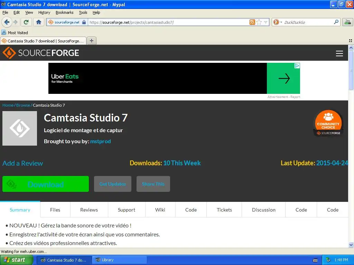Viewport: 354px width, 265px height.
Task: Open the File menu
Action: (5, 12)
